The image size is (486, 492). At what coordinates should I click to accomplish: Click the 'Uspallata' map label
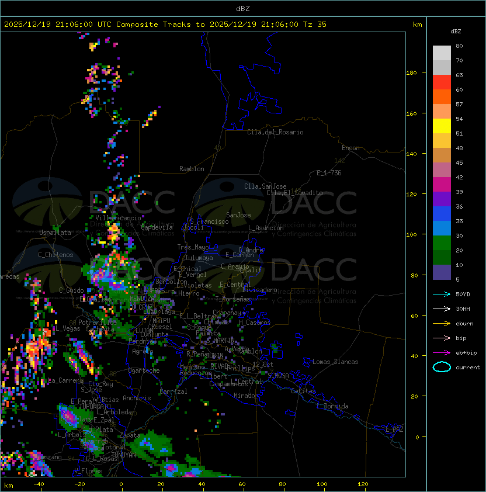[x=55, y=233]
